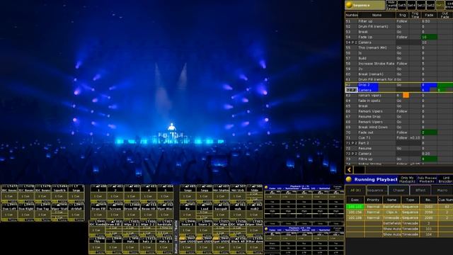Screen dimensions: 453x255
Task: Click the Number column header in sequence sheet
Action: [x=352, y=15]
